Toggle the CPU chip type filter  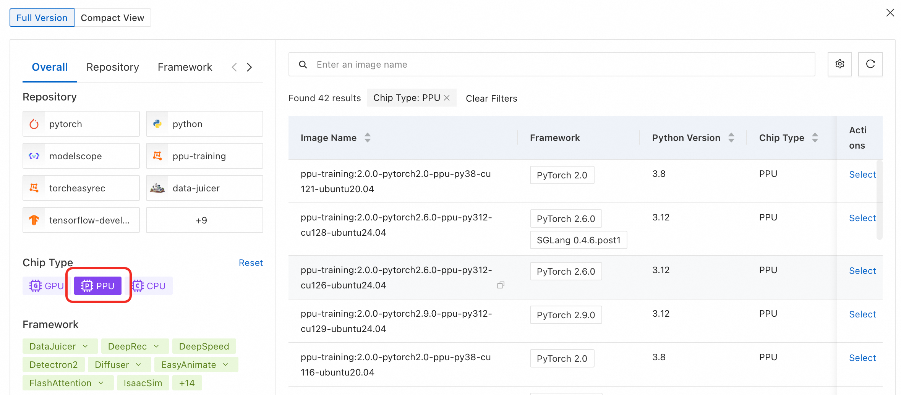(149, 286)
